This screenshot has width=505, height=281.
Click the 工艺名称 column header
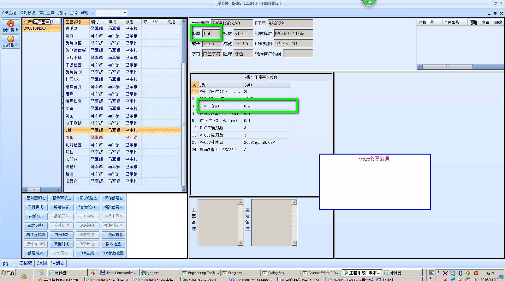click(77, 22)
